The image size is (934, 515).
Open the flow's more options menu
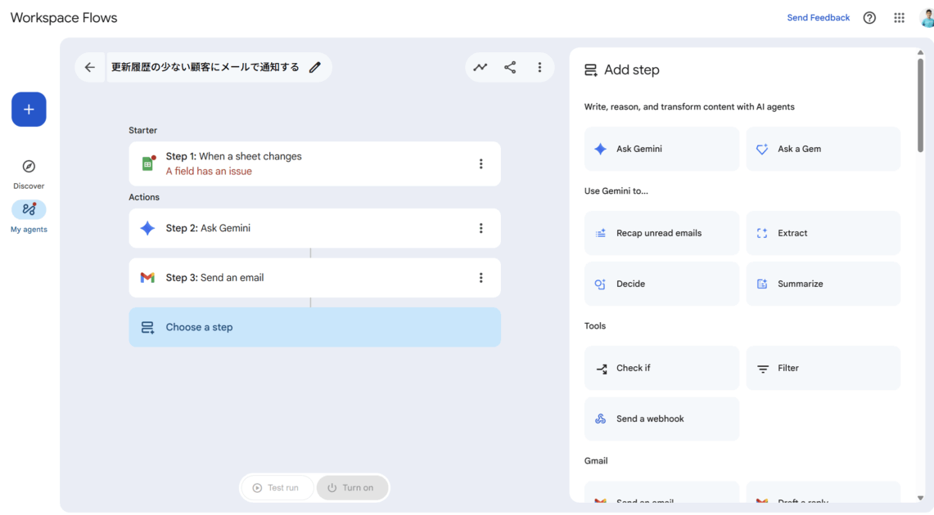[539, 68]
